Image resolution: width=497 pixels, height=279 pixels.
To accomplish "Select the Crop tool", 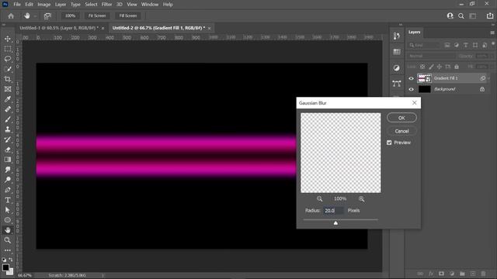I will (8, 79).
